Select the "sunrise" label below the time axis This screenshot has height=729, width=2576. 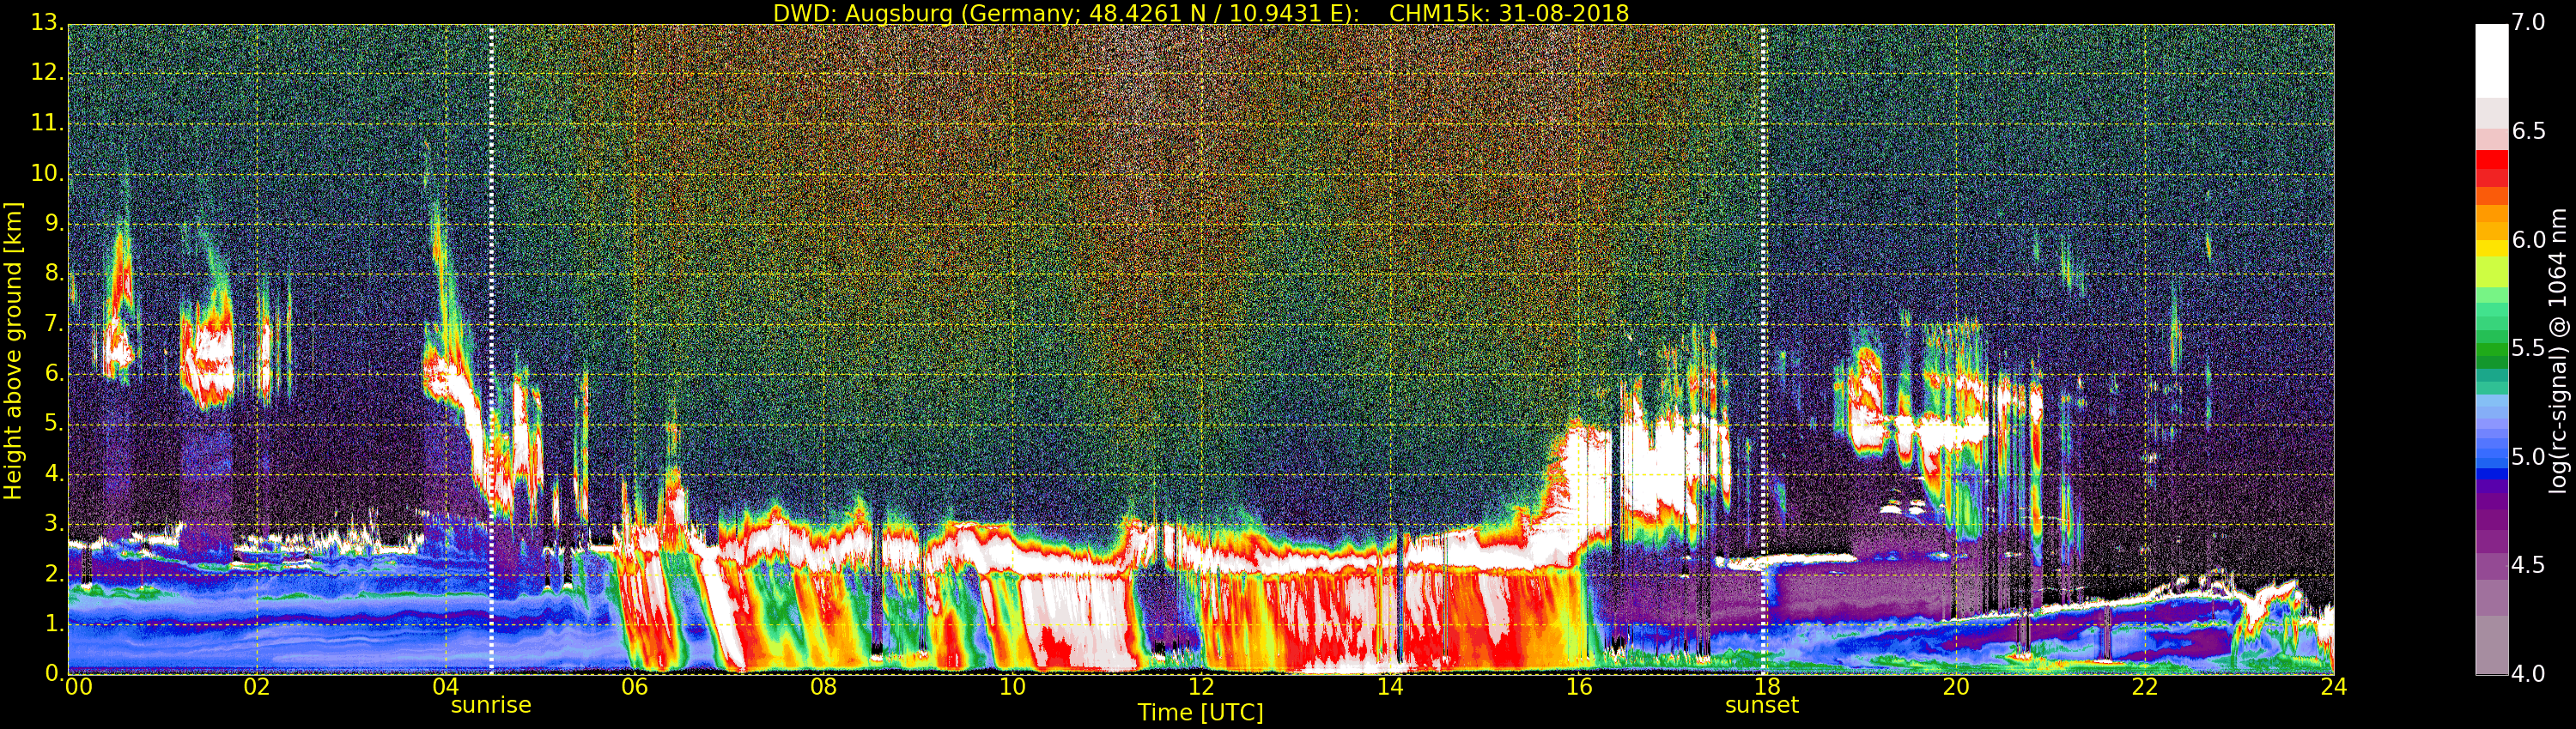point(491,705)
